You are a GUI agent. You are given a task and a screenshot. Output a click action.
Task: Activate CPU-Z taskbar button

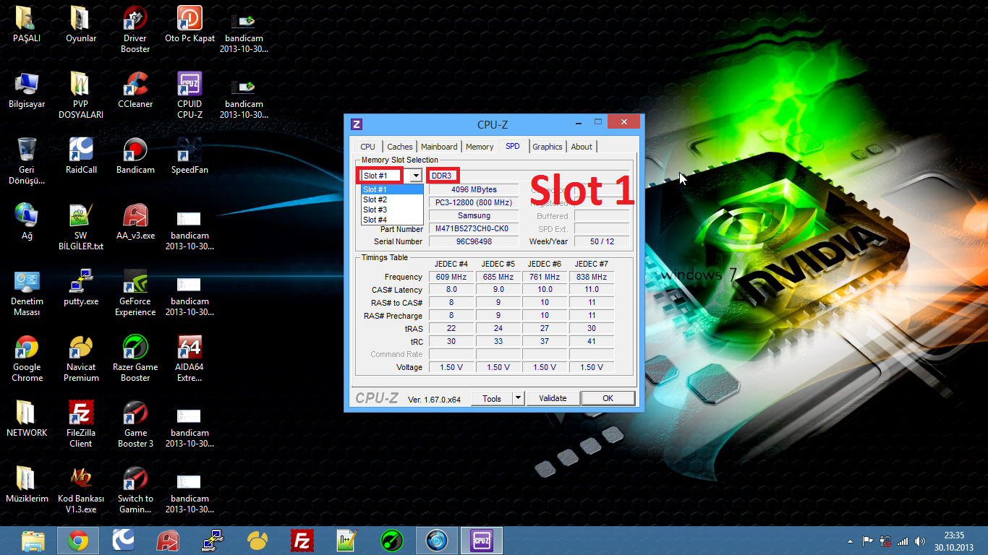(x=481, y=541)
